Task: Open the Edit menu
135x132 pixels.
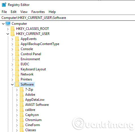Action: [14, 12]
